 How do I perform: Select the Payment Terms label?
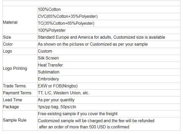(x=17, y=93)
